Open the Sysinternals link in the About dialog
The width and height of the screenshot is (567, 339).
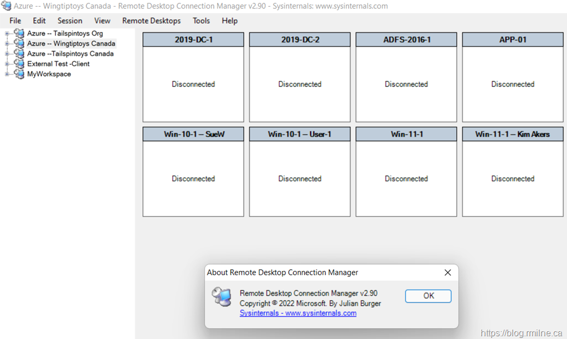[x=297, y=313]
